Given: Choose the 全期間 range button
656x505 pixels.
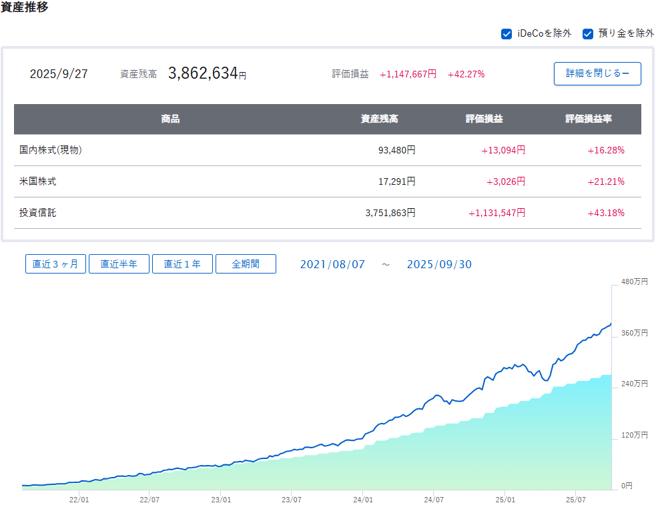Looking at the screenshot, I should [x=246, y=264].
